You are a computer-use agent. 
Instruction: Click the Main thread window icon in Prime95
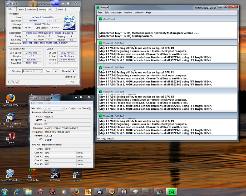click(100, 19)
